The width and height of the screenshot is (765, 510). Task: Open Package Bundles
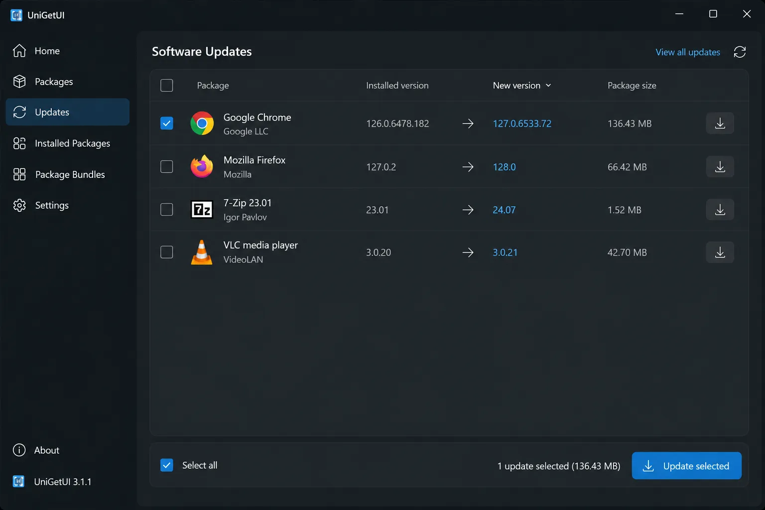67,174
